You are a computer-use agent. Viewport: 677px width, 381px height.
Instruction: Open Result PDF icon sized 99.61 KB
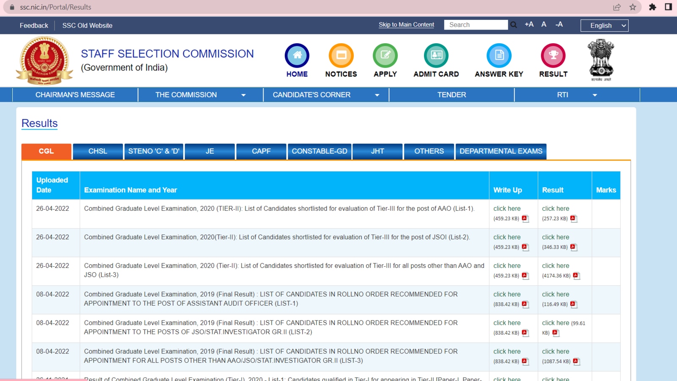(556, 333)
